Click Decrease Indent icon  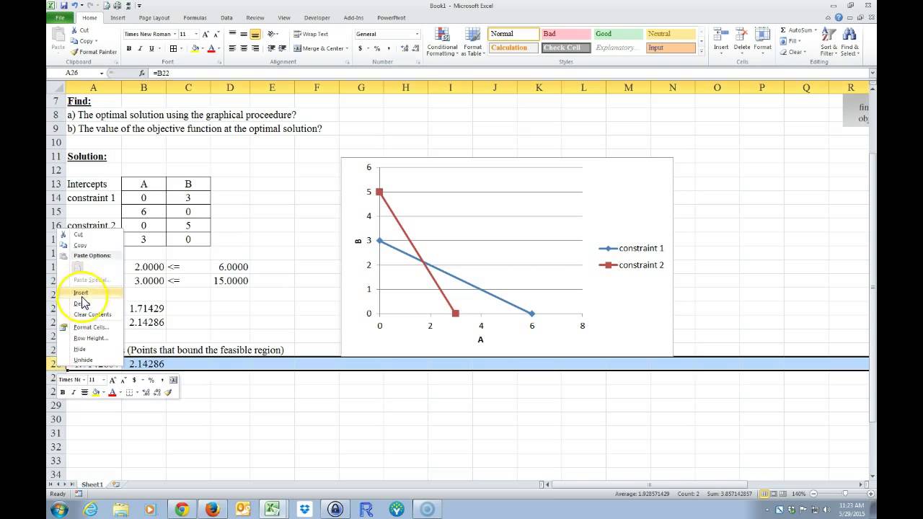(x=271, y=48)
